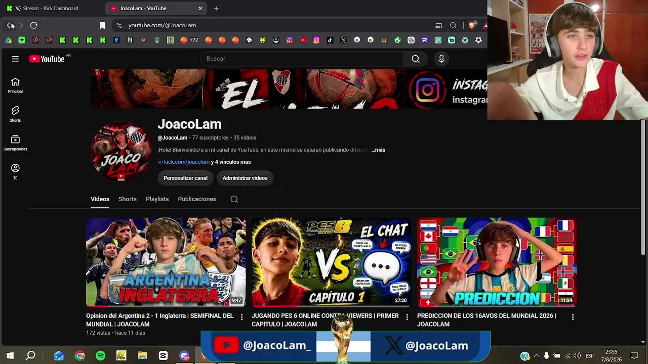648x364 pixels.
Task: Select the Videos channel tab
Action: tap(100, 199)
